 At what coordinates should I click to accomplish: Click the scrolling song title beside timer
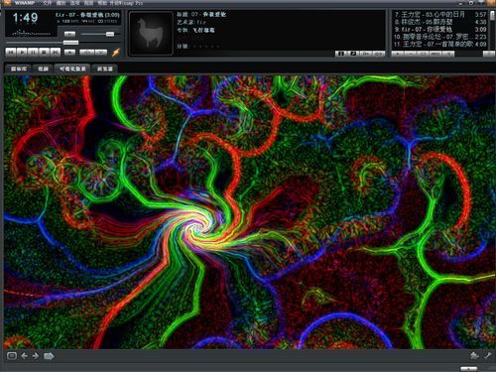(x=87, y=15)
